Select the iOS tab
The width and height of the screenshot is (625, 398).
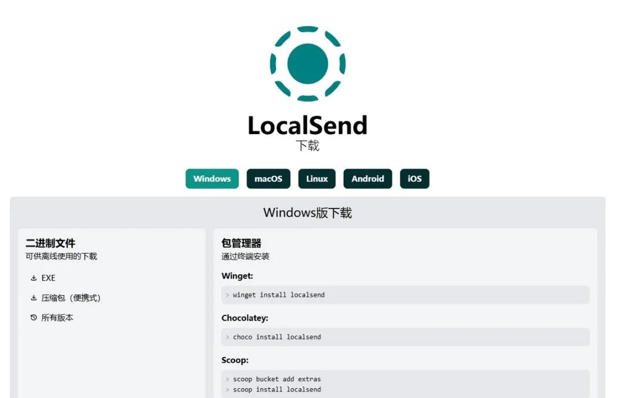414,178
